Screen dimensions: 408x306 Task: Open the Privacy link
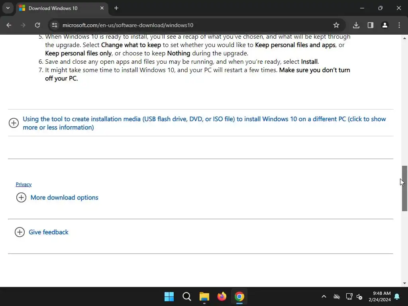(x=24, y=184)
